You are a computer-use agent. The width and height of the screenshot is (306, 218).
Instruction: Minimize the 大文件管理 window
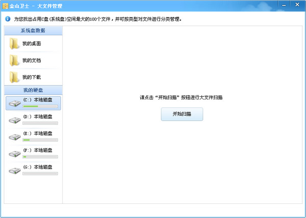tap(284, 5)
